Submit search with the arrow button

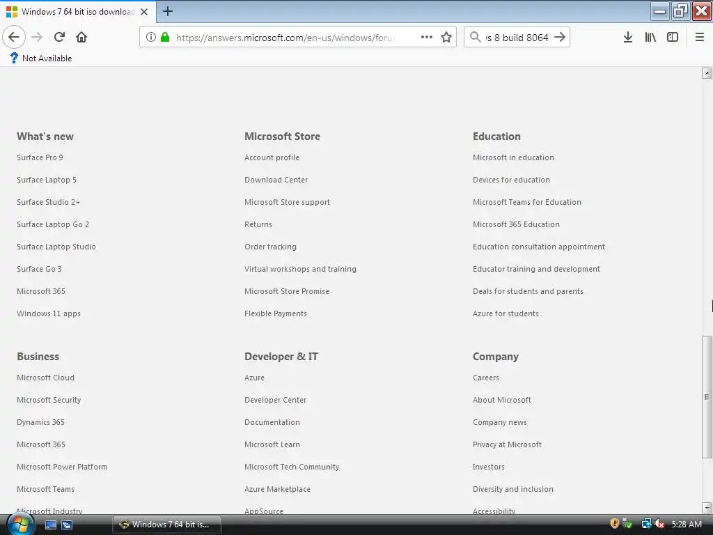[x=561, y=37]
